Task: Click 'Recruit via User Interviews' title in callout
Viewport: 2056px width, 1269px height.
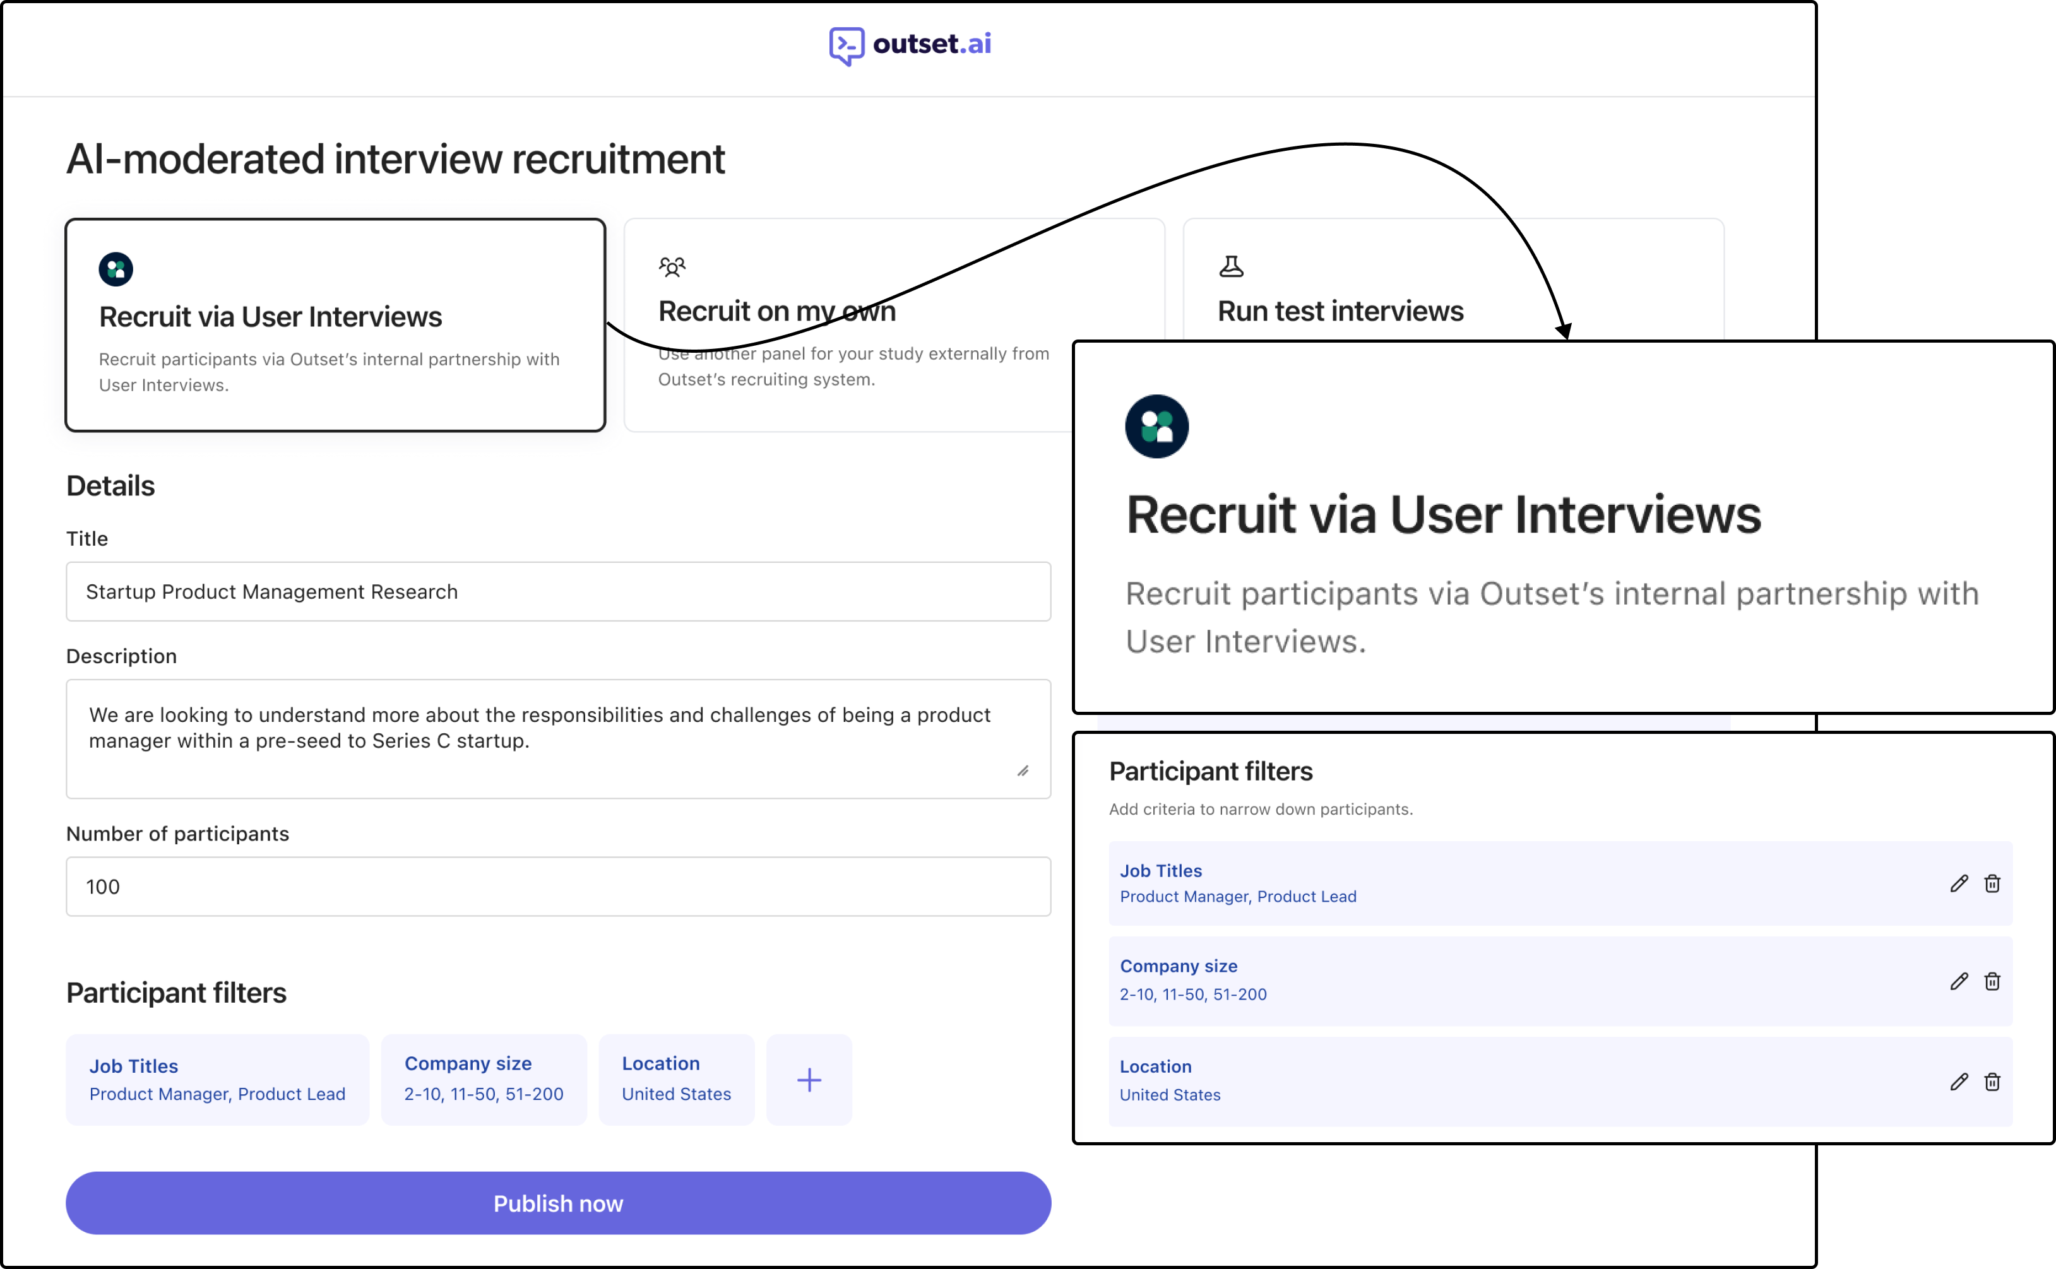Action: point(1443,514)
